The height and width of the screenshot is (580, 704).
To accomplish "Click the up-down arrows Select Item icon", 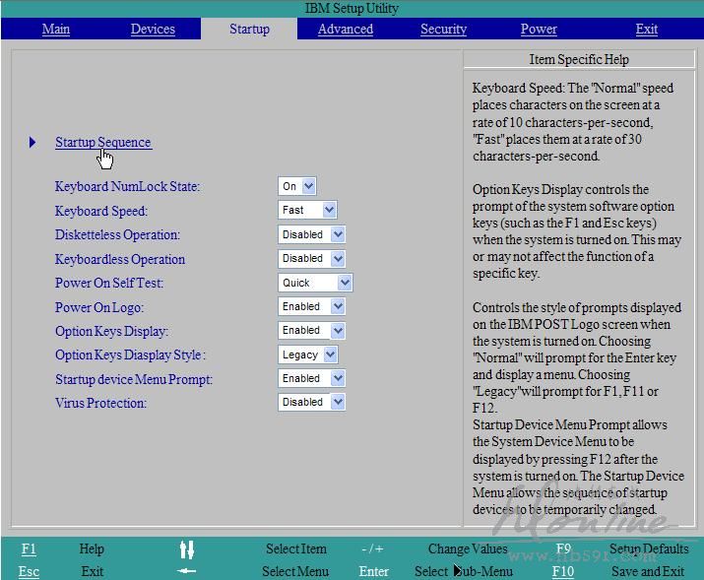I will coord(187,549).
